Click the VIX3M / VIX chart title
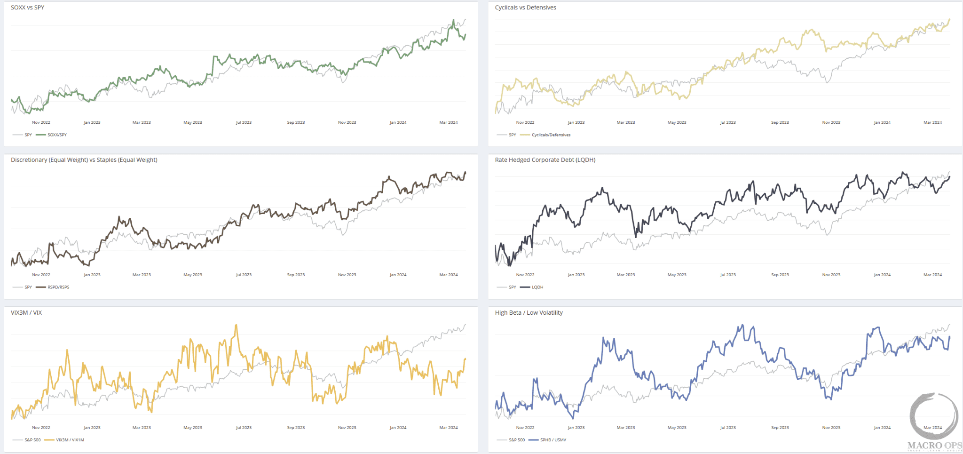This screenshot has width=963, height=454. coord(26,313)
